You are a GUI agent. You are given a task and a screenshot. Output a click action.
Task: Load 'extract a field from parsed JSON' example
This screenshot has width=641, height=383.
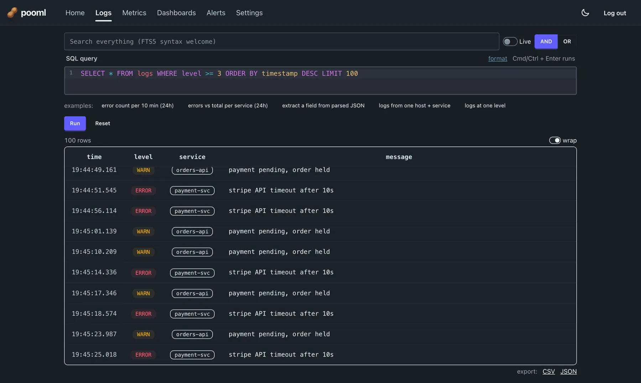[x=323, y=105]
